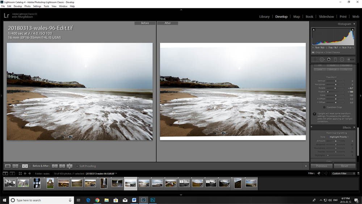Click the Upright Guided button

pyautogui.click(x=346, y=65)
